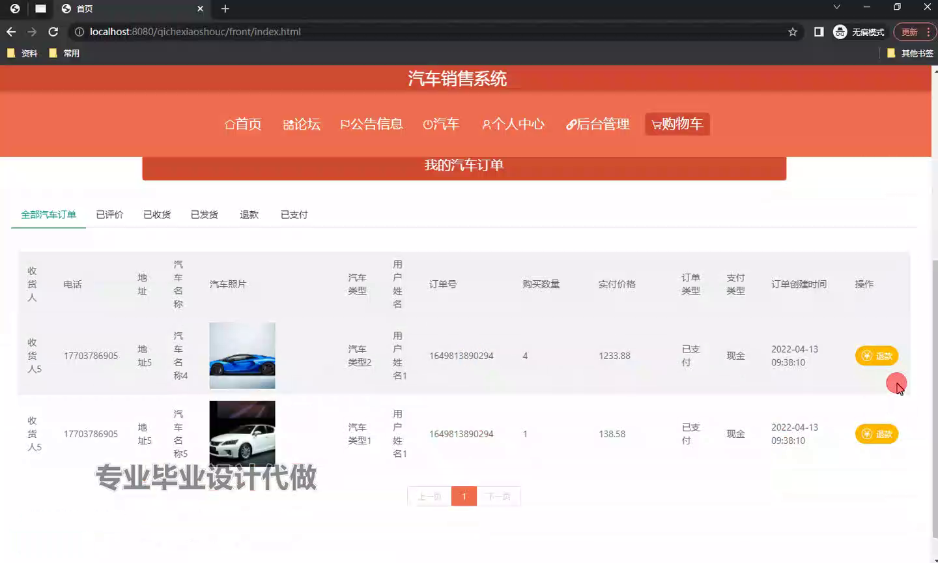
Task: Switch to the 退款 orders tab
Action: point(249,214)
